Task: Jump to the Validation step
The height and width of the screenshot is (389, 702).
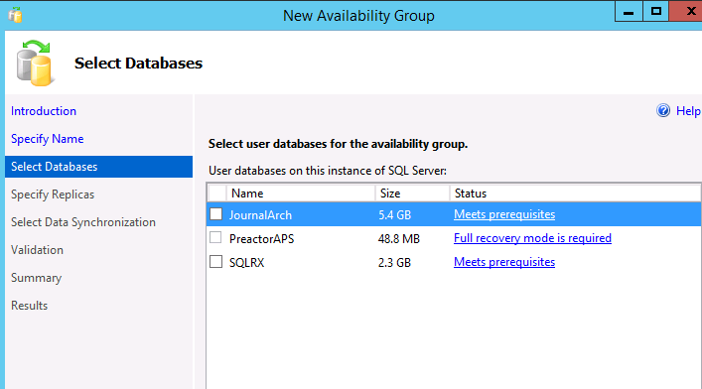Action: pos(37,250)
